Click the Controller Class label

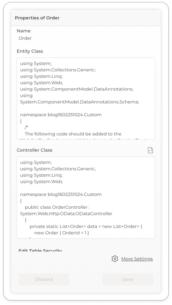35,150
